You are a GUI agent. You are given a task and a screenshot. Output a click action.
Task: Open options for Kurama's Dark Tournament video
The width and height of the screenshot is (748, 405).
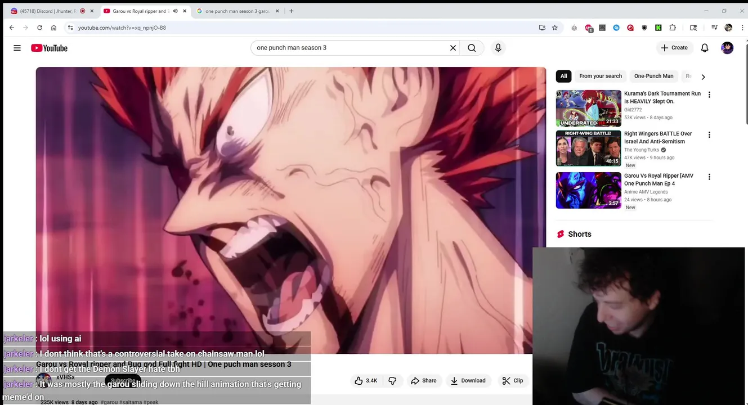pyautogui.click(x=709, y=94)
